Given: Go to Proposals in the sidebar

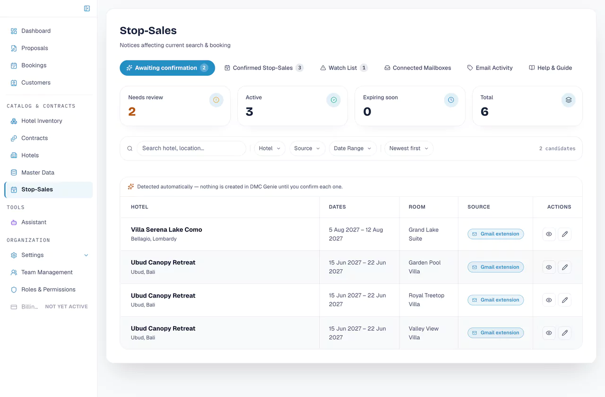Looking at the screenshot, I should [49, 48].
